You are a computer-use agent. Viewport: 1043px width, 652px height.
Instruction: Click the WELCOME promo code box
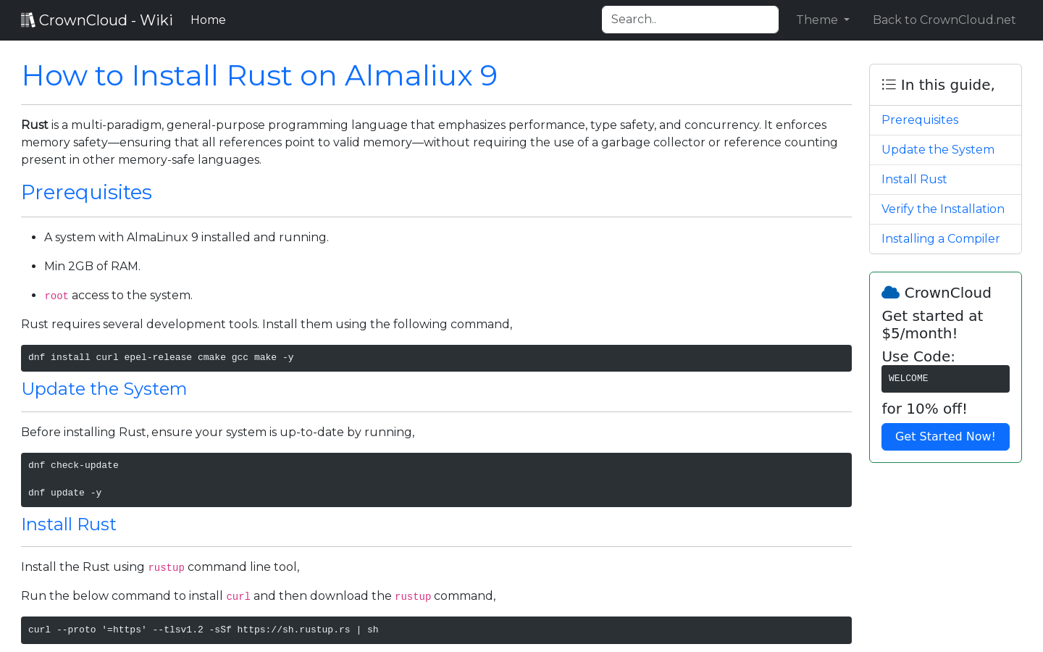945,379
